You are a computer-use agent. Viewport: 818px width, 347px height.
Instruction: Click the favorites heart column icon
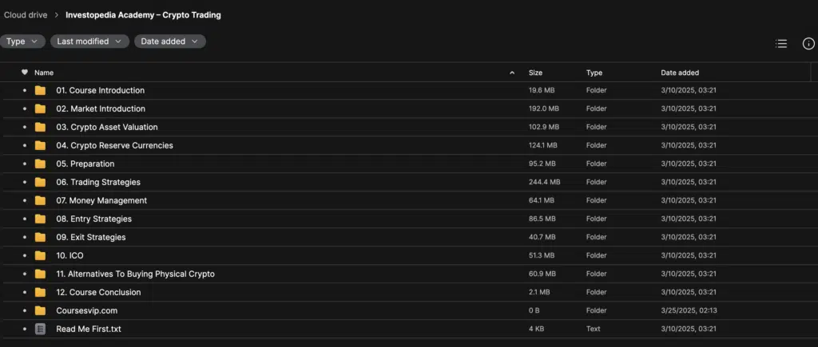coord(25,73)
